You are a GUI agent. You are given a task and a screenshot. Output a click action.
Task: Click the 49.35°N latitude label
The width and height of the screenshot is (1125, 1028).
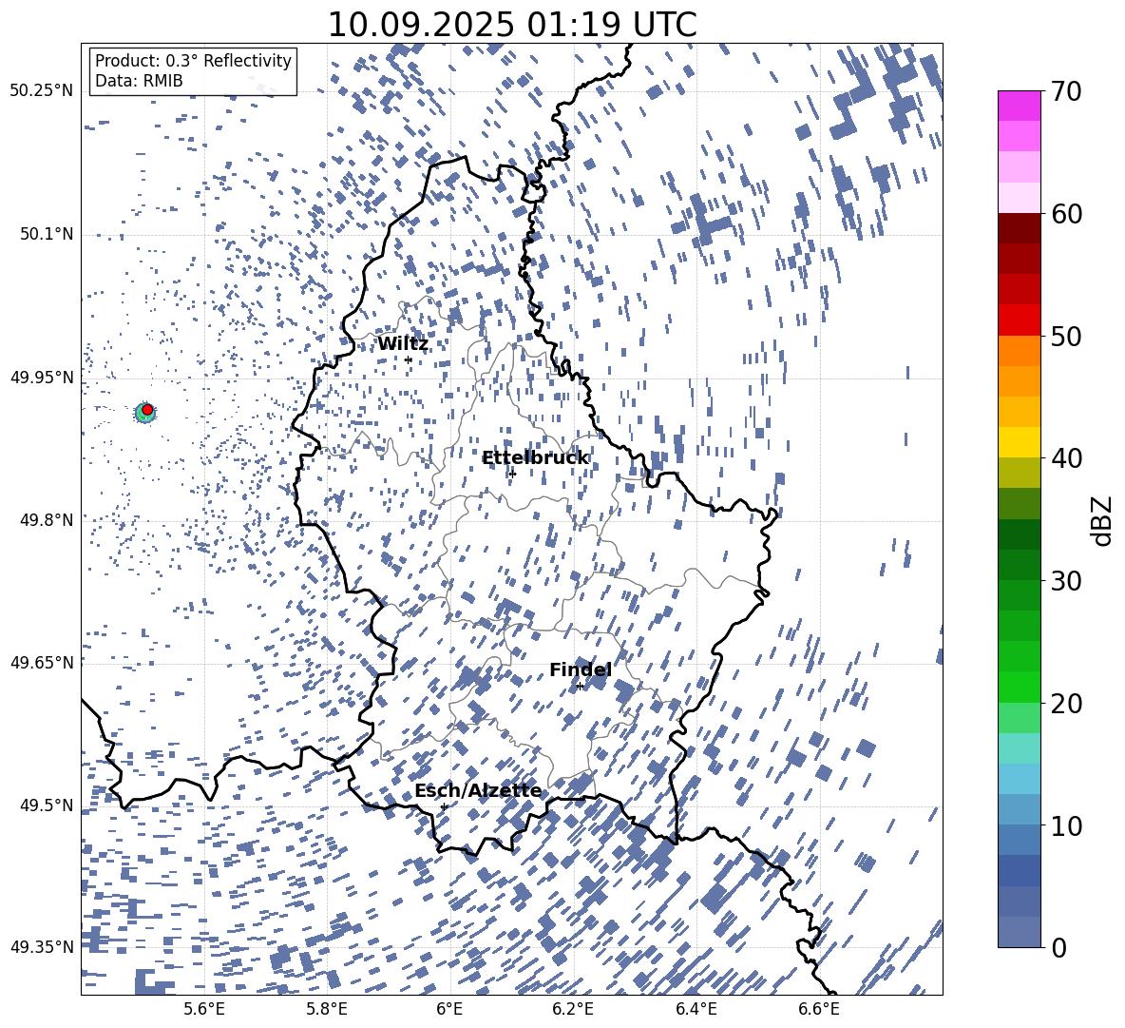coord(42,947)
